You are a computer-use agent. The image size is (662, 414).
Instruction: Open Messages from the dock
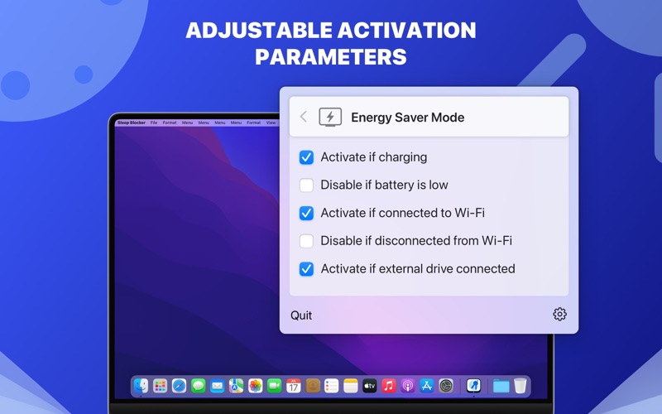point(198,386)
